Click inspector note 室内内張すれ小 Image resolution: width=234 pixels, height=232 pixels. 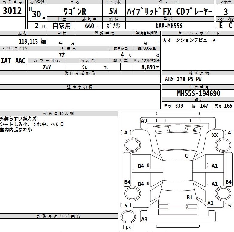[x=16, y=129]
